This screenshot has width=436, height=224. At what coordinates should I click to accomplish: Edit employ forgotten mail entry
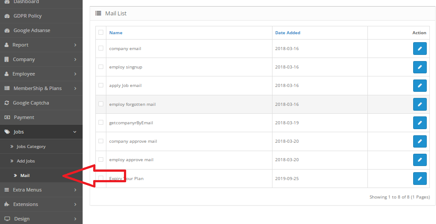point(420,105)
